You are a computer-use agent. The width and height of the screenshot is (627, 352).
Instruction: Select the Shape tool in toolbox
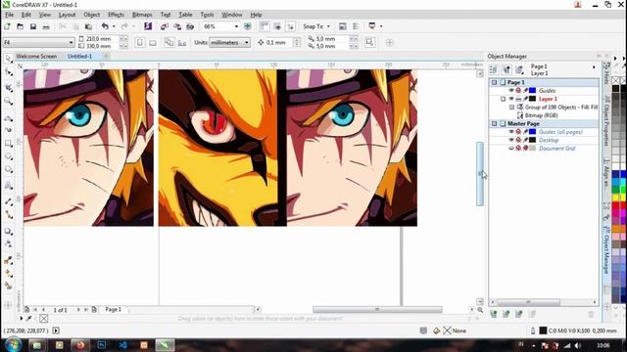[9, 72]
